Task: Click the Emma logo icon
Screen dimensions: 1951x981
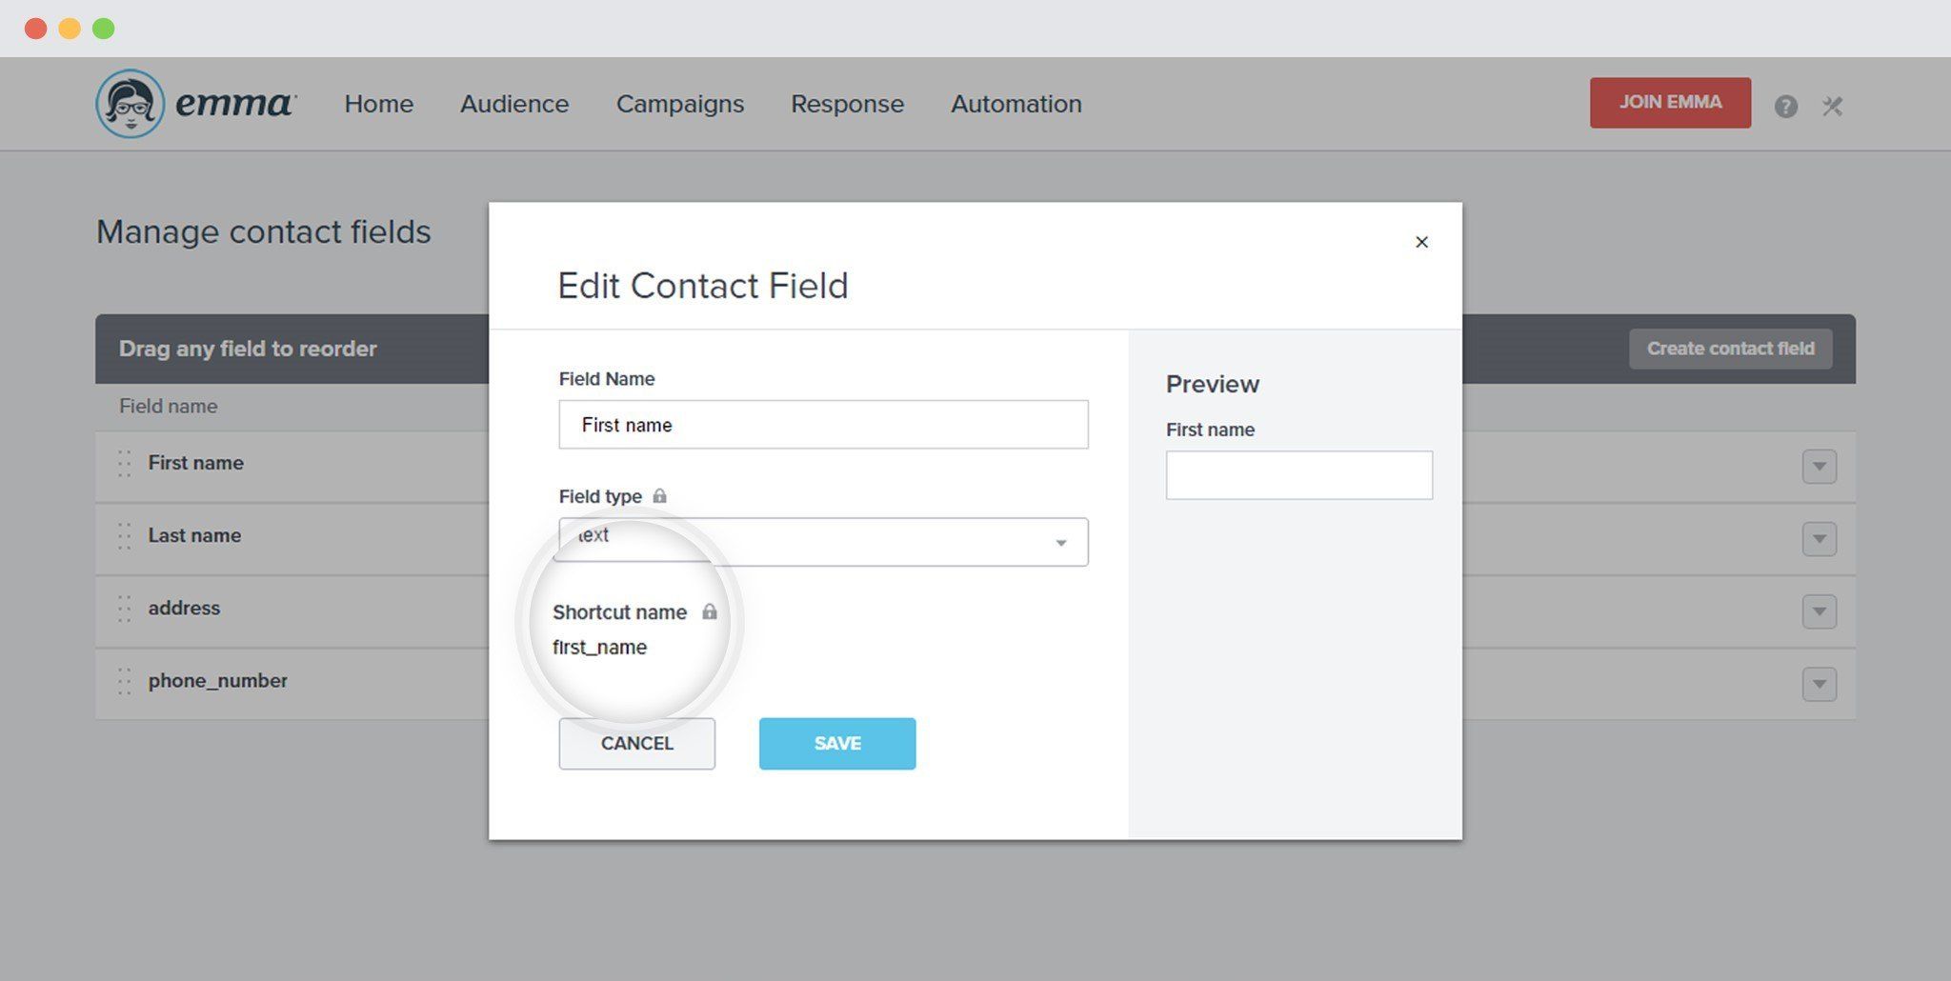Action: [x=131, y=103]
